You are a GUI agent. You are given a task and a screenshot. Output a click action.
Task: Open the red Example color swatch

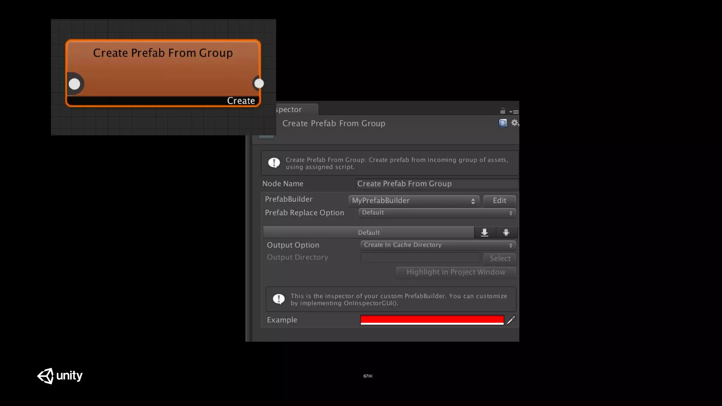point(432,320)
